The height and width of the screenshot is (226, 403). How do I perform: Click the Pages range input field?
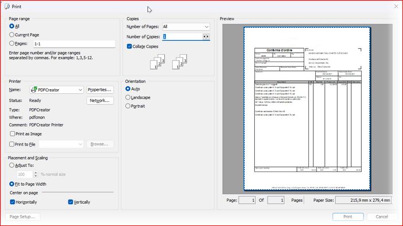point(74,44)
